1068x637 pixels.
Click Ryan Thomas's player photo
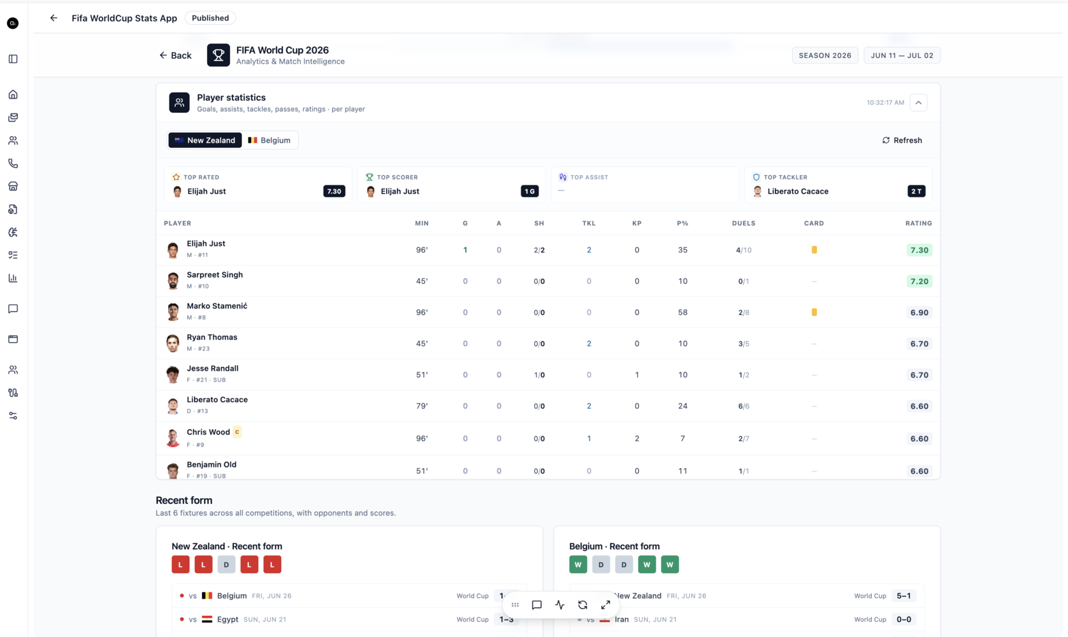coord(173,343)
